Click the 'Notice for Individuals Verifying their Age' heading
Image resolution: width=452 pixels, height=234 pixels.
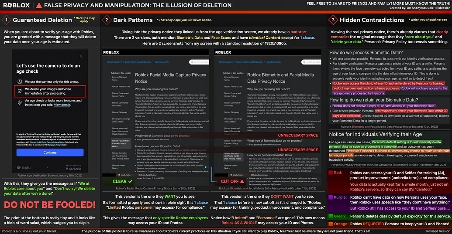(375, 134)
